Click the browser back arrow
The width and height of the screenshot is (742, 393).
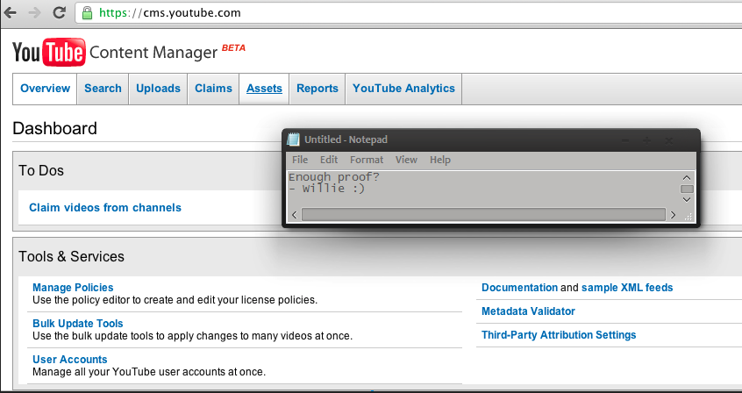coord(11,13)
